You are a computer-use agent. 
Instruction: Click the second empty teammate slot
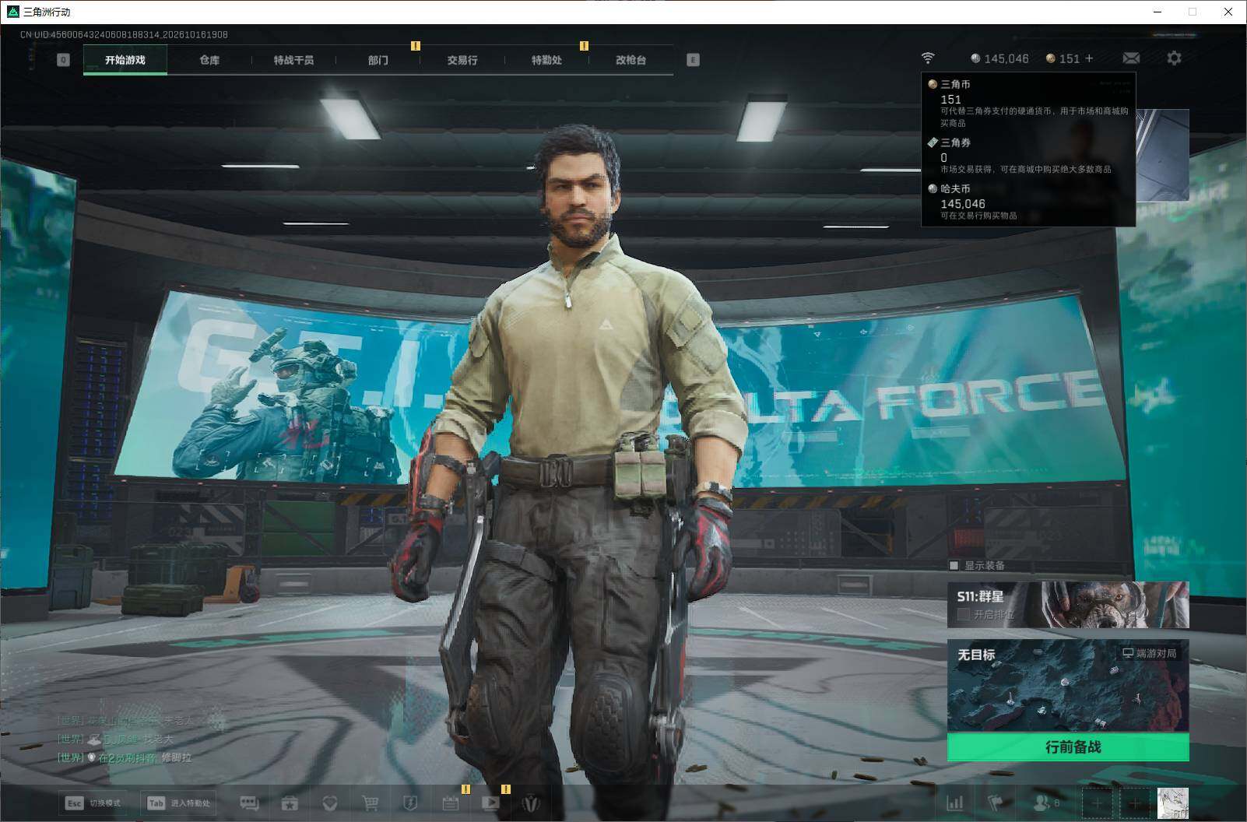(x=1135, y=803)
